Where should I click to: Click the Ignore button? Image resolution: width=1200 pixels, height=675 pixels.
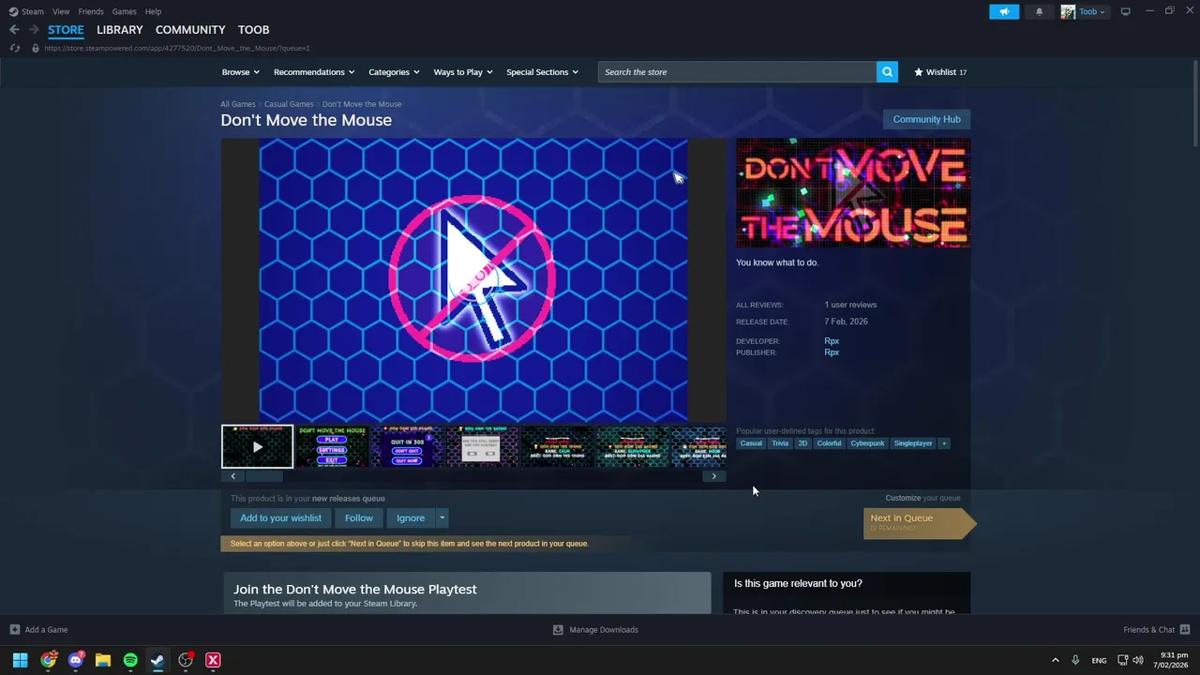point(411,517)
